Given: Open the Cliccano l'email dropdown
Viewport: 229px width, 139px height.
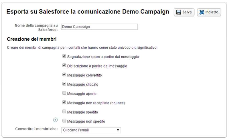Looking at the screenshot, I should tap(91, 130).
